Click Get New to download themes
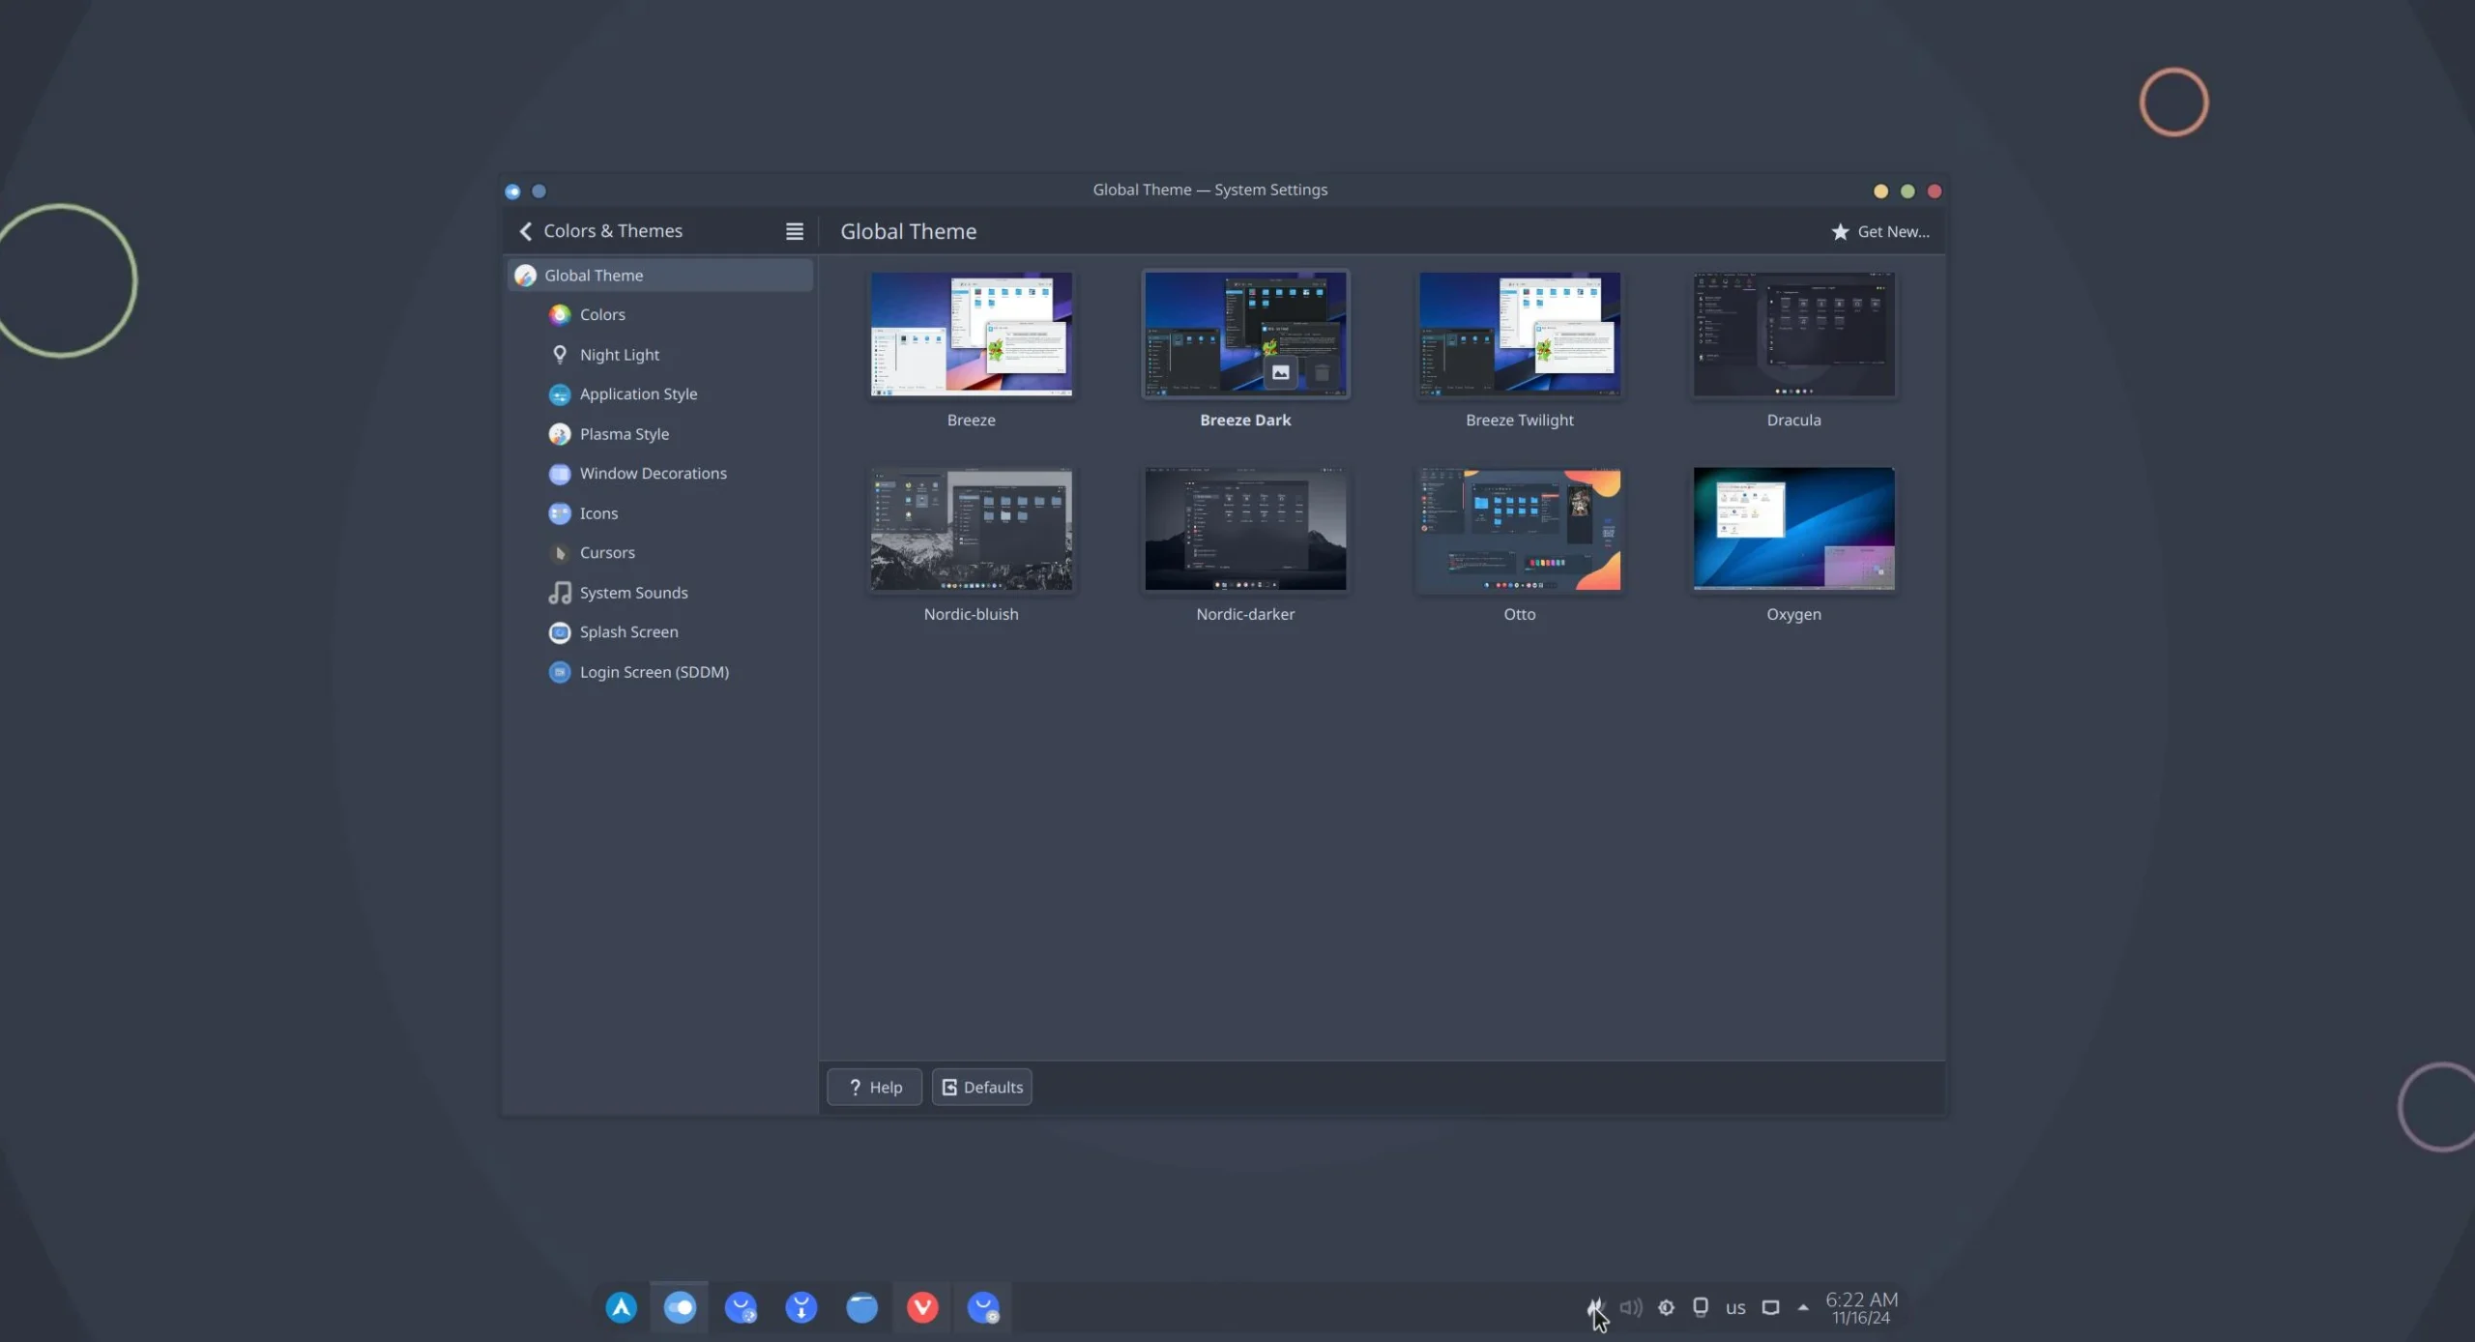Image resolution: width=2475 pixels, height=1342 pixels. [x=1879, y=231]
